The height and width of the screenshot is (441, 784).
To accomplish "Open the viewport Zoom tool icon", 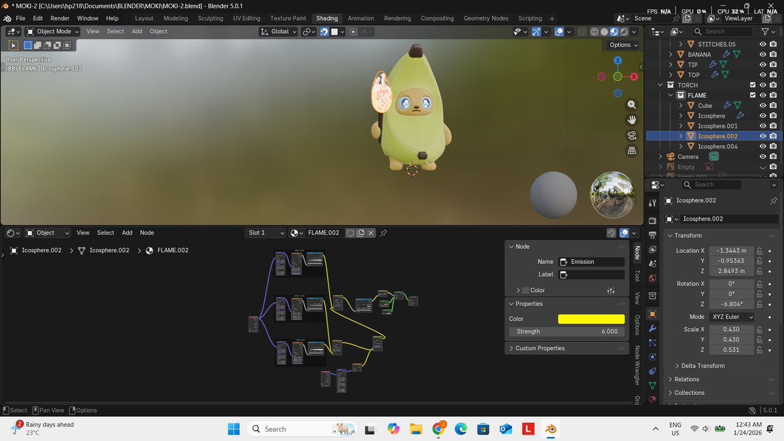I will 632,105.
